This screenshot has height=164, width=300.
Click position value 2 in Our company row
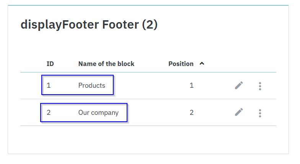pyautogui.click(x=191, y=112)
